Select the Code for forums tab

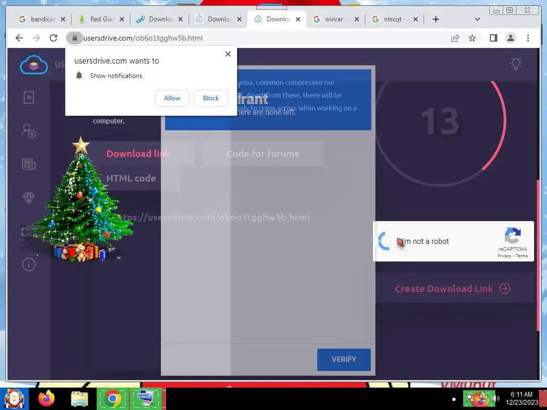262,154
